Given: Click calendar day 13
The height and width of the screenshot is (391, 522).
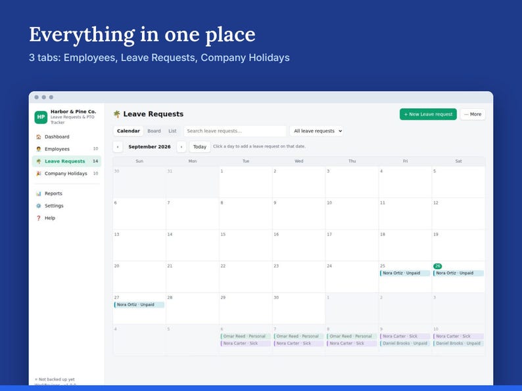Looking at the screenshot, I should (139, 245).
